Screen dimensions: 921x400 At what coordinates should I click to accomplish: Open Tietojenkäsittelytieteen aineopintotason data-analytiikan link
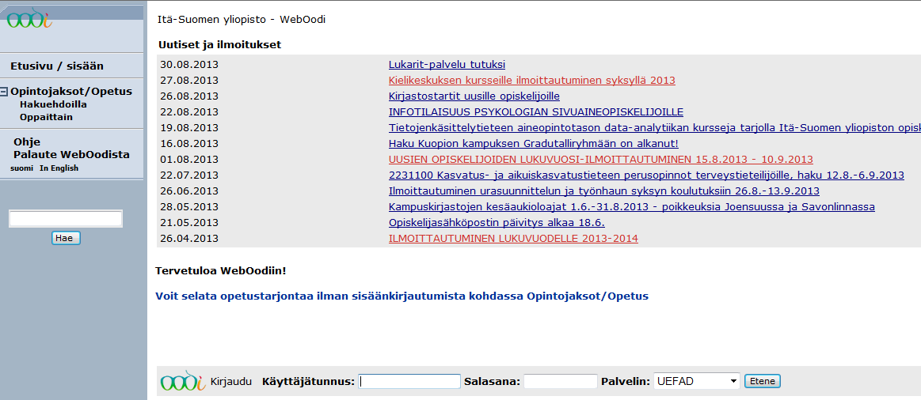655,128
